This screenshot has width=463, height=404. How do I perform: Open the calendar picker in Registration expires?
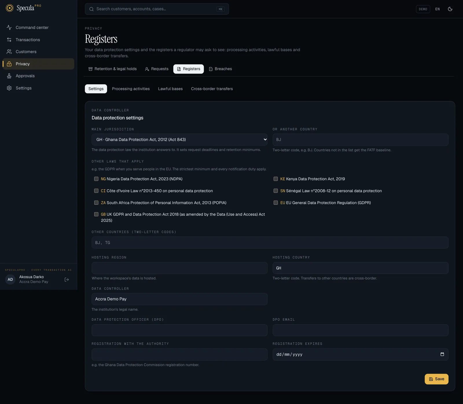442,354
